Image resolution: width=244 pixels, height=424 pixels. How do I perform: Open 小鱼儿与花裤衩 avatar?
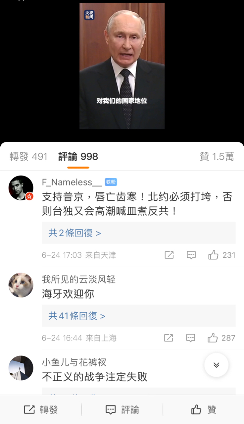click(21, 368)
